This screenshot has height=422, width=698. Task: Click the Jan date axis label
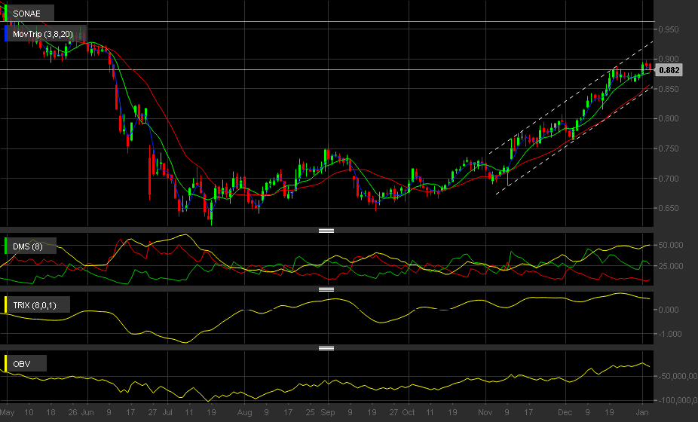642,412
